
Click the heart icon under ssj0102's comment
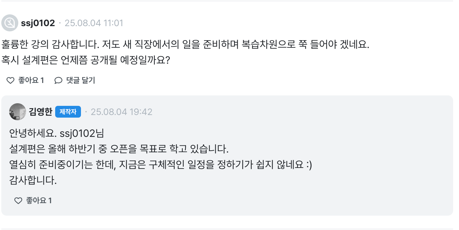click(11, 80)
